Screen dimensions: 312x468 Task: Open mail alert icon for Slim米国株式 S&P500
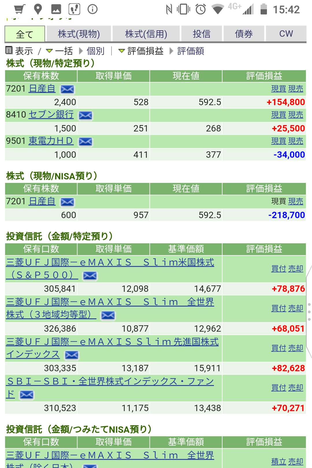[x=90, y=276]
